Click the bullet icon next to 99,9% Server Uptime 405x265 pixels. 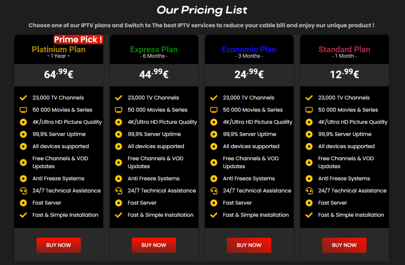[x=23, y=134]
